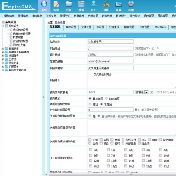Click the page icon beside 伪静态参数设置

pos(11,34)
